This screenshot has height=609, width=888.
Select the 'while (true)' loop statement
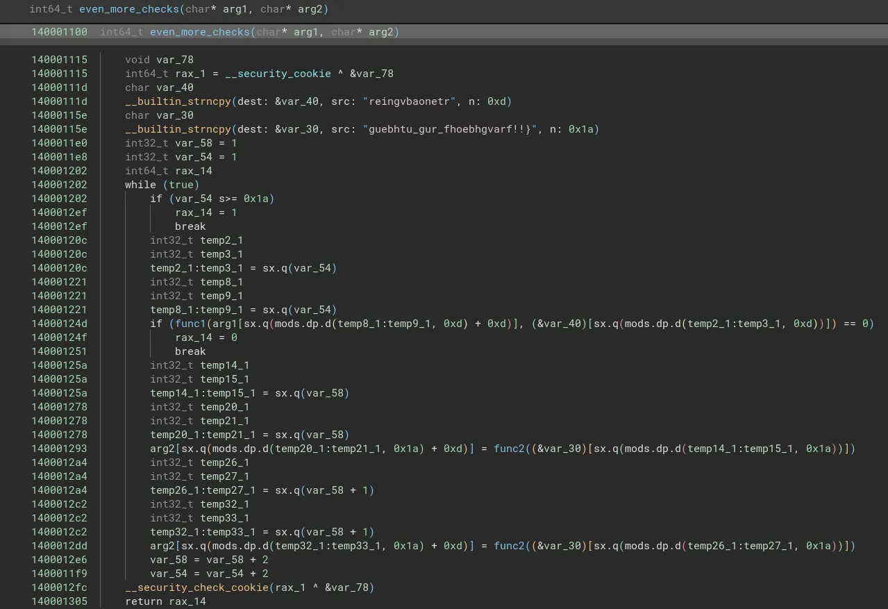[162, 185]
